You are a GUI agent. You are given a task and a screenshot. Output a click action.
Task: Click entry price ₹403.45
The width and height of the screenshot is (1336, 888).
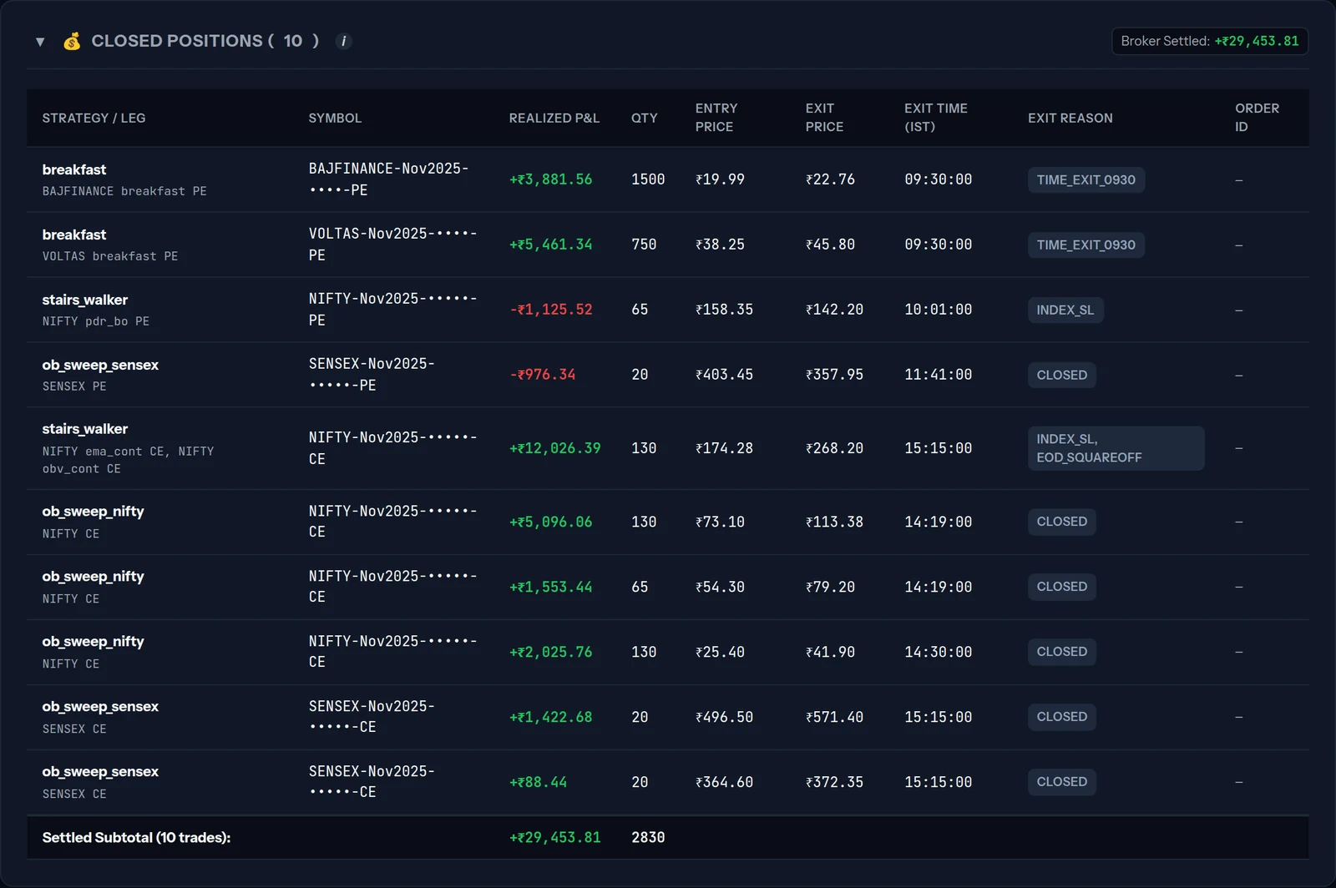[x=725, y=375]
